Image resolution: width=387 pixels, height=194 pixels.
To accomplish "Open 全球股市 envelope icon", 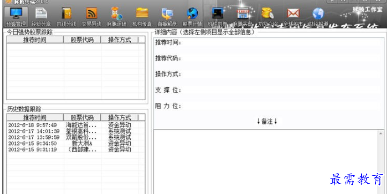I will 293,13.
